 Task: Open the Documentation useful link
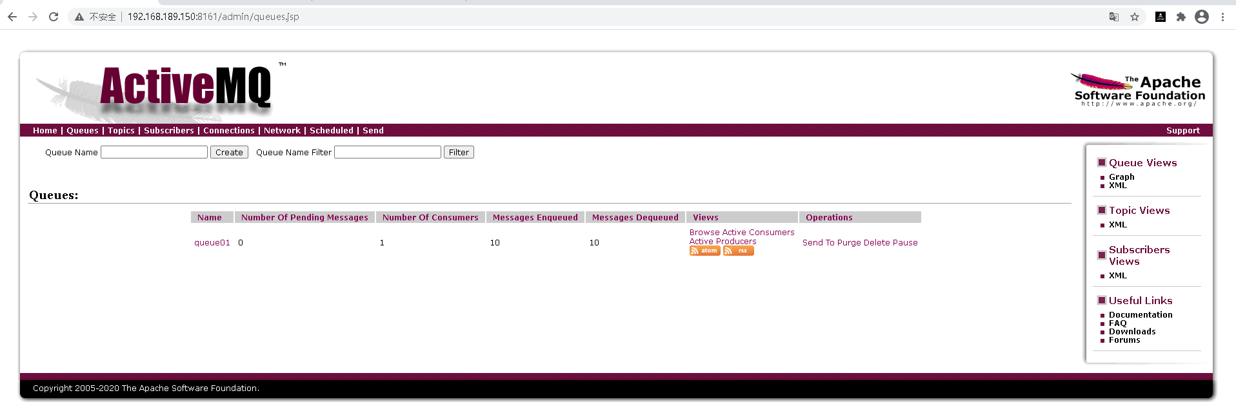click(x=1141, y=314)
